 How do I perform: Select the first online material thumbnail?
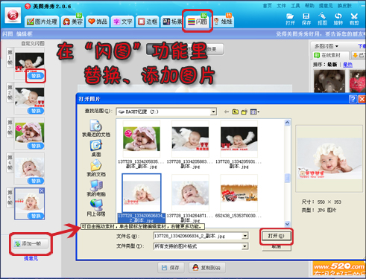click(x=329, y=81)
